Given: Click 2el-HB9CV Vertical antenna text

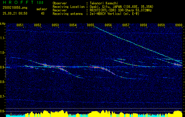Looking at the screenshot, I should (114, 14).
